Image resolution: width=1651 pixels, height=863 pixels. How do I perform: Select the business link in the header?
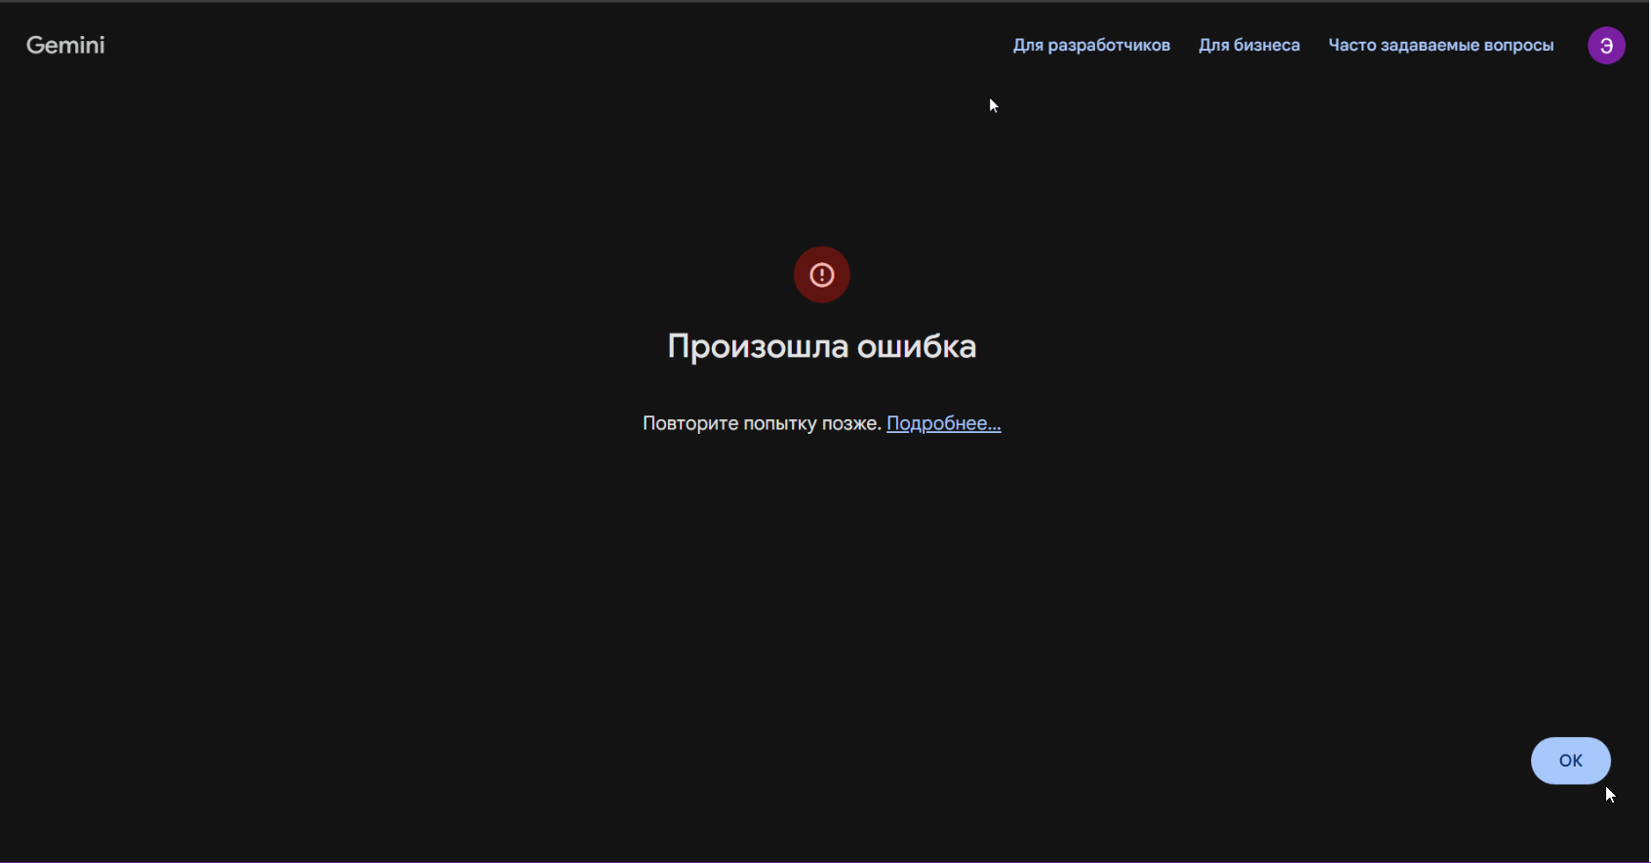(x=1248, y=46)
